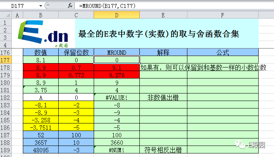274x157 pixels.
Task: Click cell D186 showing -5
Action: tap(117, 127)
